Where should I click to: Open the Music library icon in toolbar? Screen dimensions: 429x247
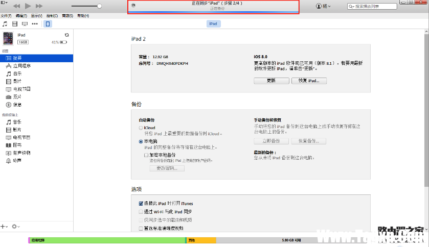(x=5, y=24)
